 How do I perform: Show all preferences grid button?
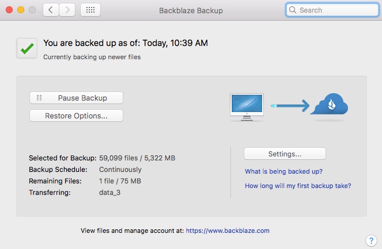pyautogui.click(x=90, y=10)
